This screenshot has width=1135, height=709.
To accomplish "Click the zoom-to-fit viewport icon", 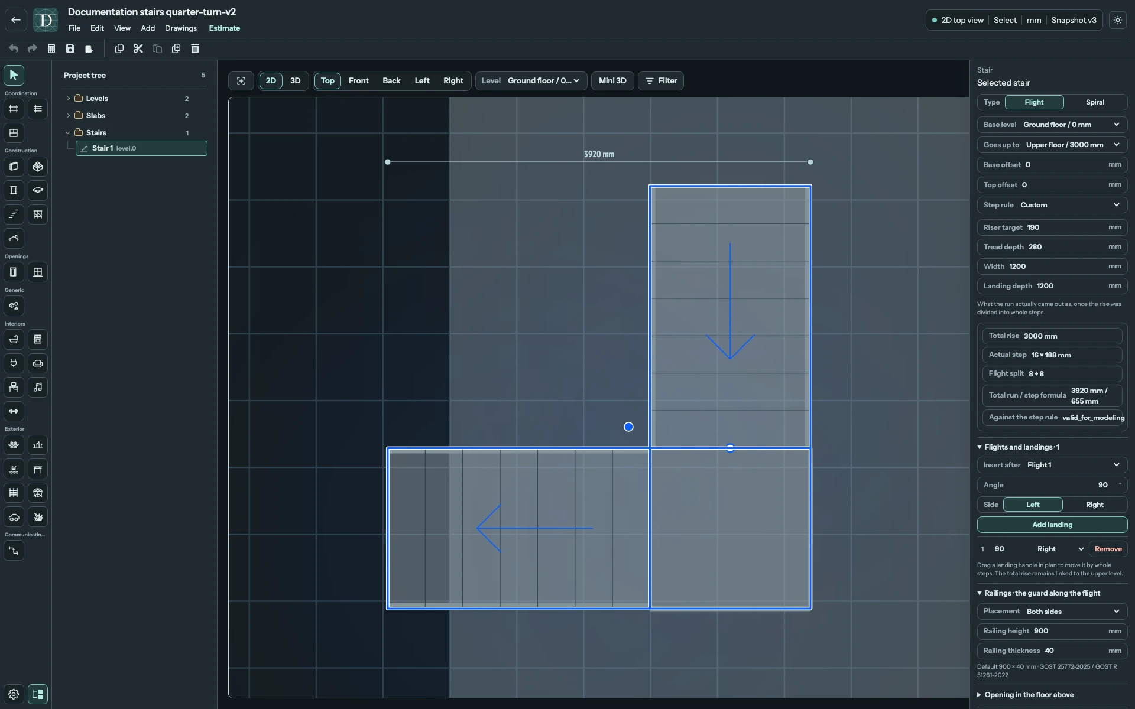I will [241, 81].
